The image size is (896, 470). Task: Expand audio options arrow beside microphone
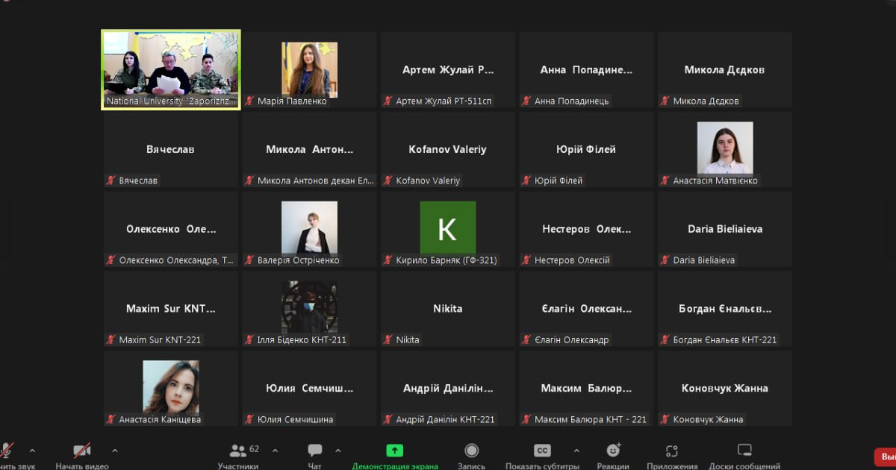[32, 451]
